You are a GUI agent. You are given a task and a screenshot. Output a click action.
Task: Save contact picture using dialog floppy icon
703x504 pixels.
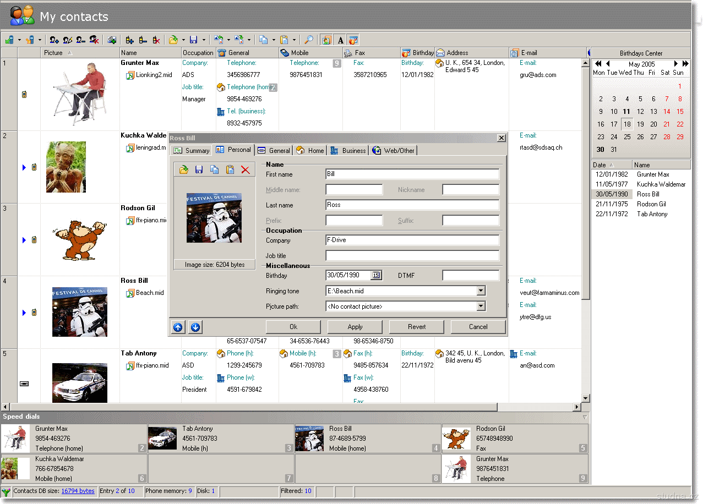199,170
